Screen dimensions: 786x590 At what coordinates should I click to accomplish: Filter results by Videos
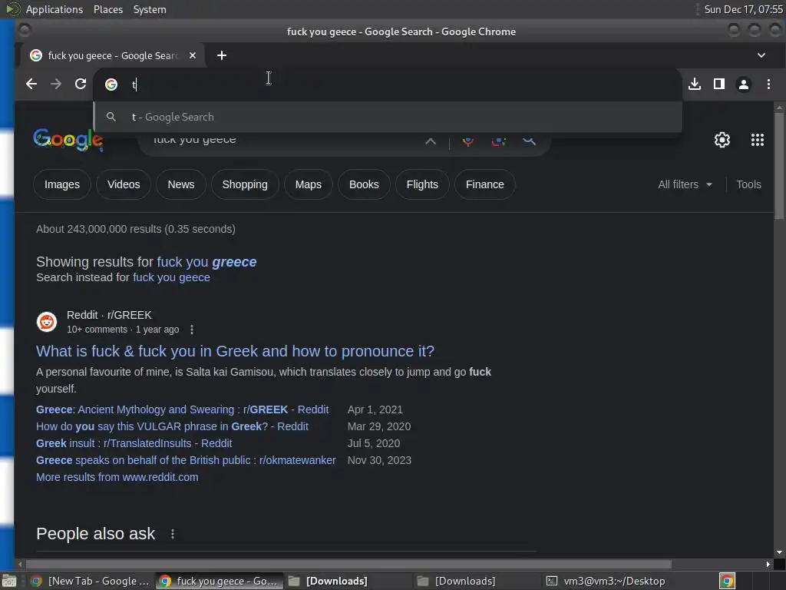124,184
